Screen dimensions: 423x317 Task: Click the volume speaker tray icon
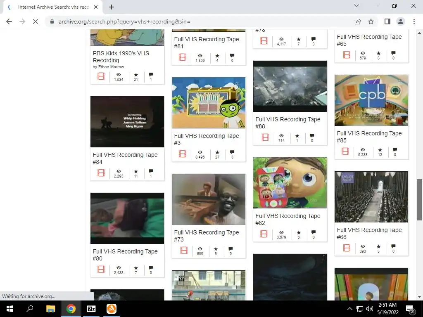(x=370, y=309)
